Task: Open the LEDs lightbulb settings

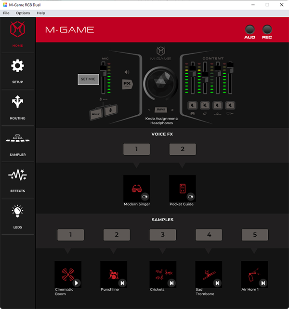Action: (x=17, y=215)
